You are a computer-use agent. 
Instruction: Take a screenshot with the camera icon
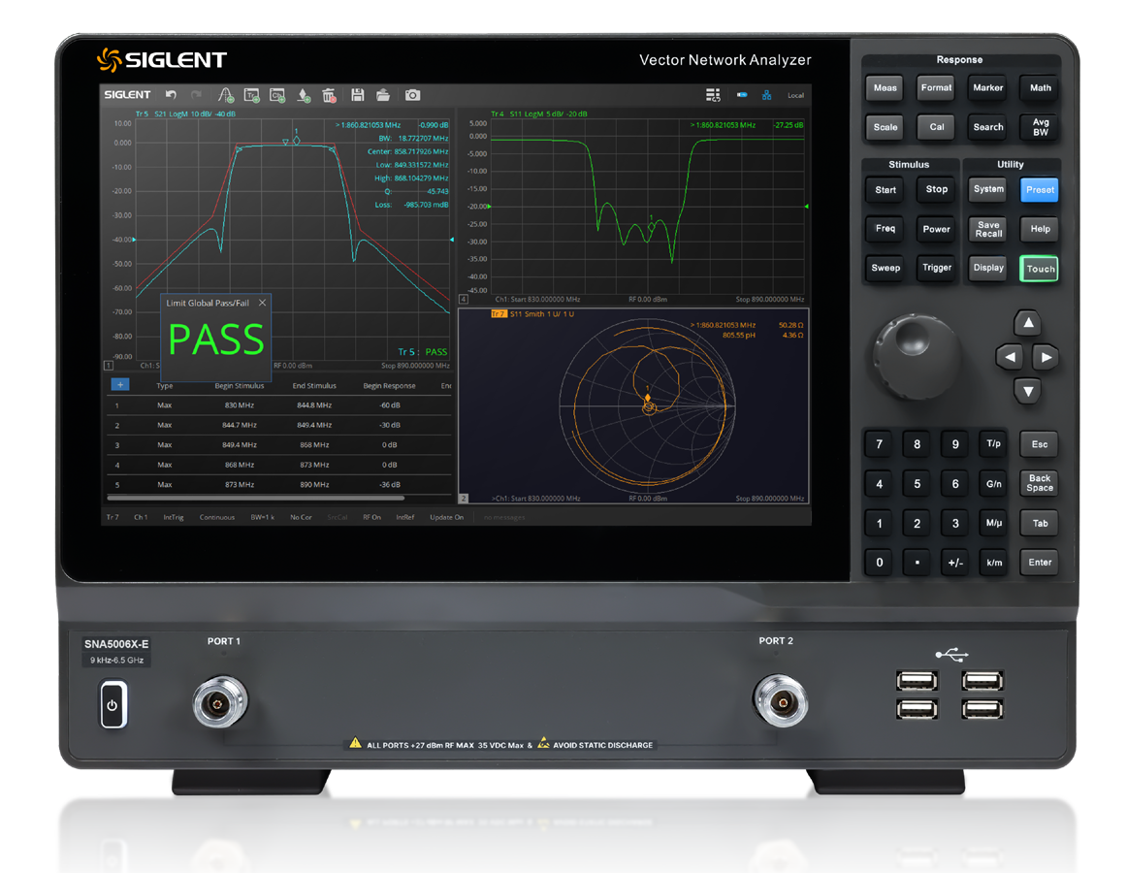click(x=412, y=95)
